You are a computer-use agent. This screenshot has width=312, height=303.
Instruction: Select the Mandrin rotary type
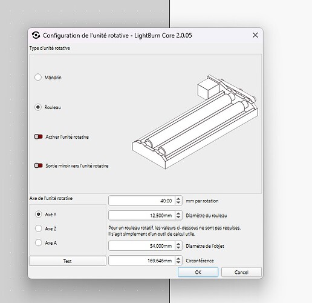pos(38,77)
